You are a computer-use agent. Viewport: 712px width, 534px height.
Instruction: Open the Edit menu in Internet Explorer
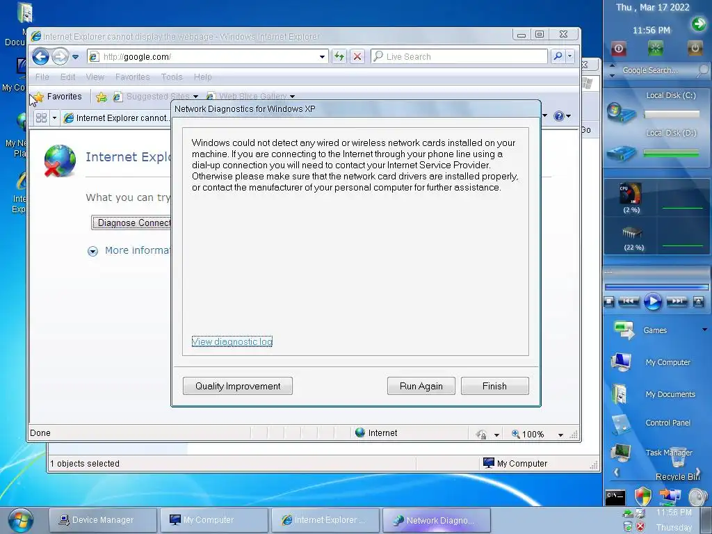click(x=67, y=76)
